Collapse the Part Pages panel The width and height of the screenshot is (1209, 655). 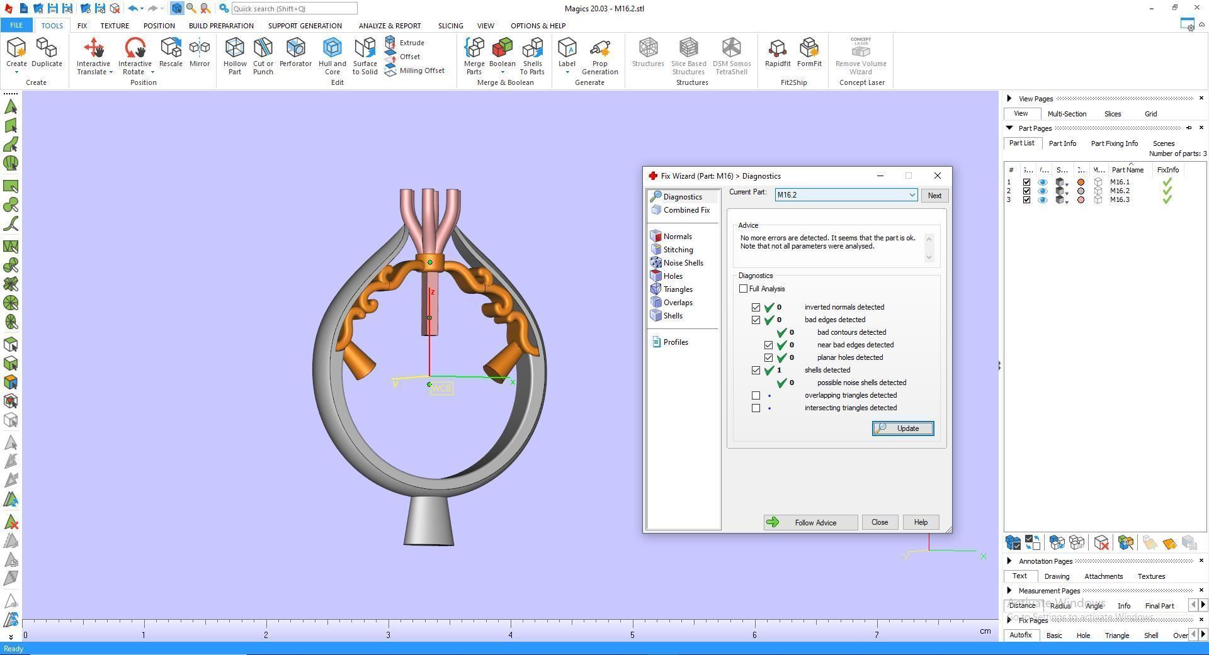(1009, 128)
